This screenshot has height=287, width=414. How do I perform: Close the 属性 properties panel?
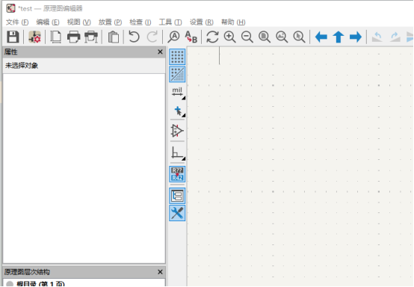tap(160, 52)
